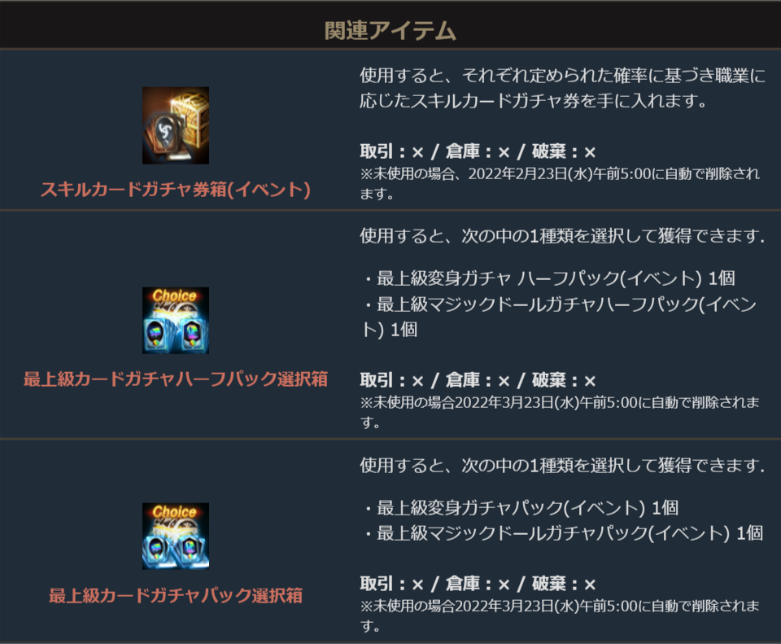Open スキルカードガチャ券箱(イベント) item name
781x644 pixels.
tap(176, 190)
